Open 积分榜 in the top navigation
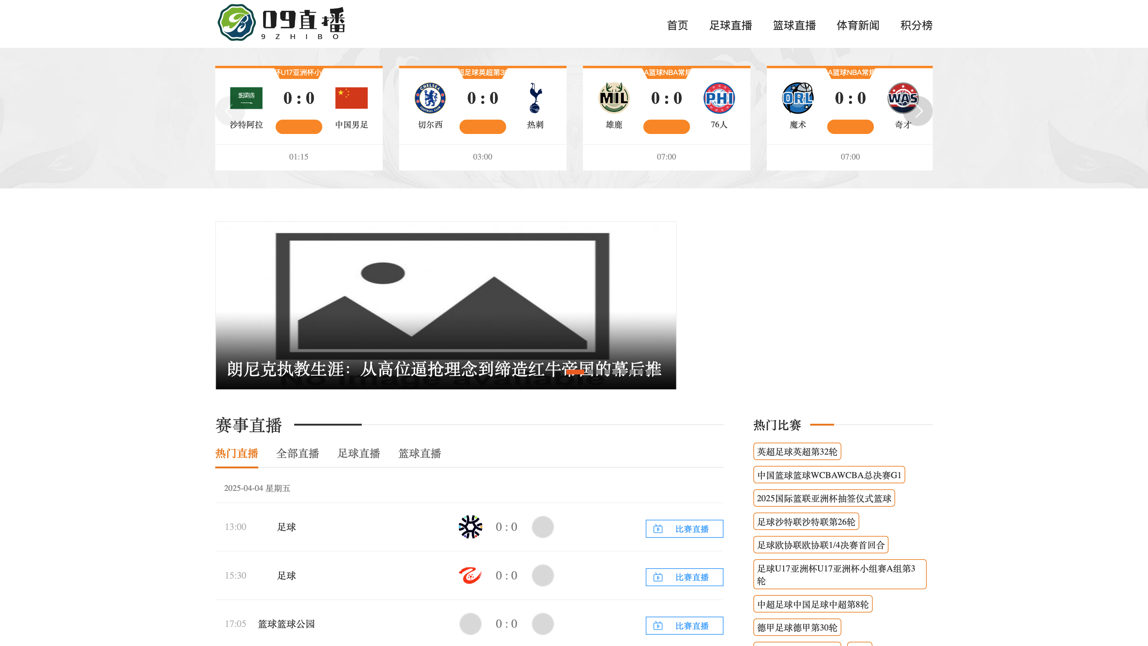This screenshot has width=1148, height=646. tap(916, 26)
